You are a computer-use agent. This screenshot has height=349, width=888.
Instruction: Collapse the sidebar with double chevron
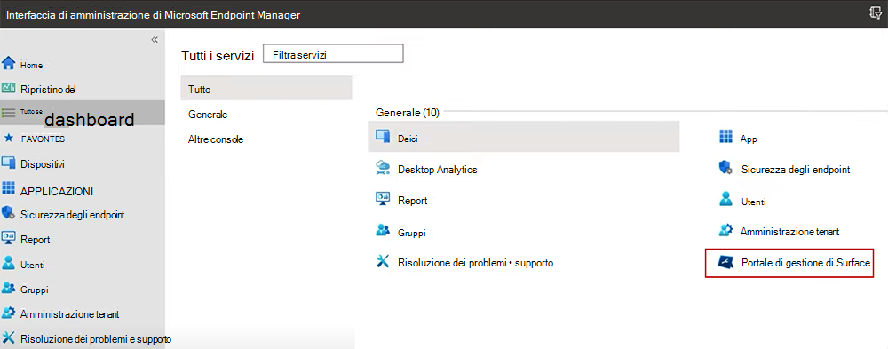click(154, 40)
